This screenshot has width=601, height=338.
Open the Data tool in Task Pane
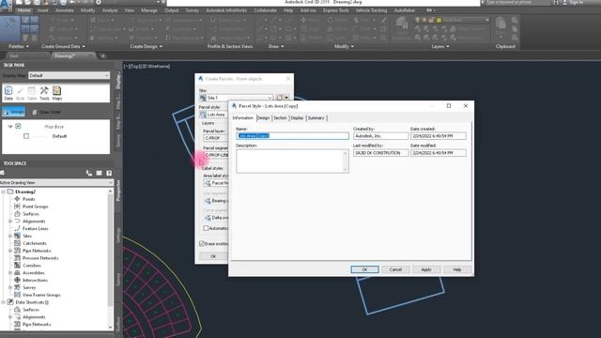pos(8,93)
